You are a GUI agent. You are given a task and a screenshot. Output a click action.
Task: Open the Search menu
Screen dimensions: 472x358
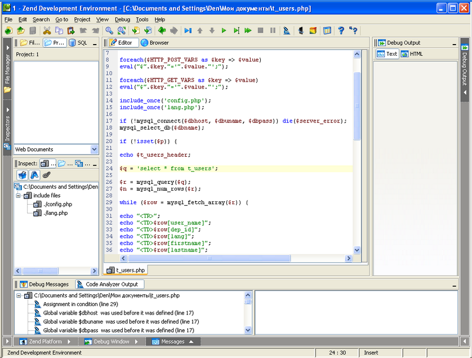pos(41,20)
